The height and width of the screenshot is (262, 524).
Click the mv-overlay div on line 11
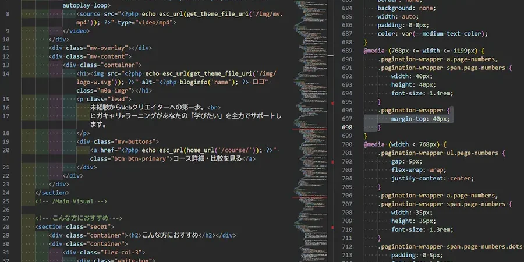pyautogui.click(x=100, y=48)
